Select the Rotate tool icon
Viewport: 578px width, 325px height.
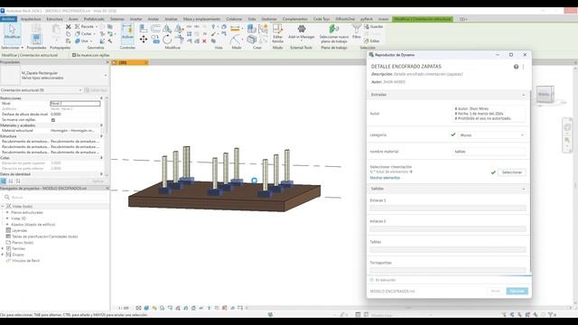click(x=167, y=39)
